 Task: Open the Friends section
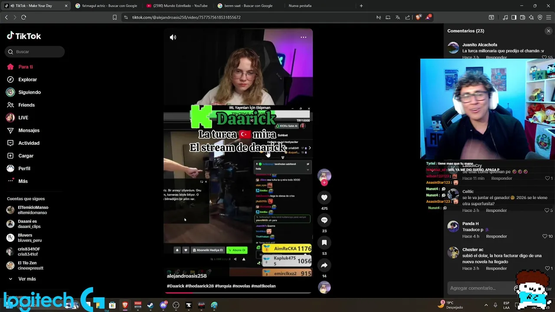pos(26,105)
